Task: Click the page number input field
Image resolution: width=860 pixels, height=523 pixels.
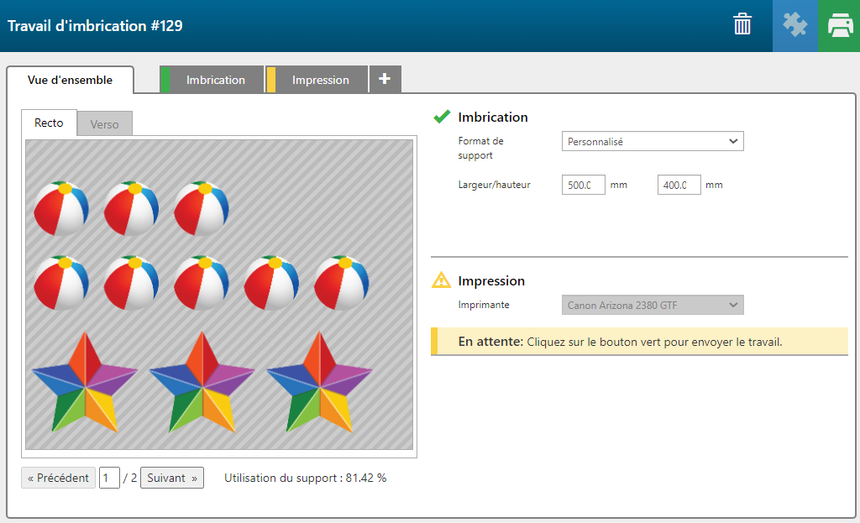Action: click(x=109, y=478)
